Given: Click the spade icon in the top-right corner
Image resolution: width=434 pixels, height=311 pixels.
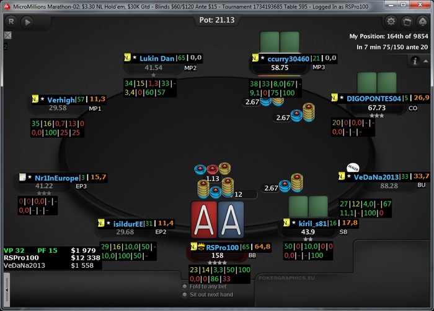Looking at the screenshot, I should [x=423, y=22].
